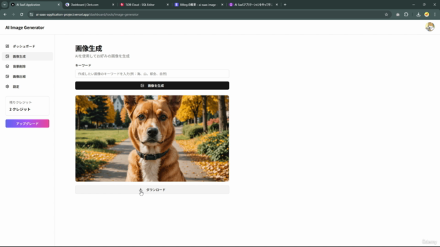Click the black 画像を生成 button
This screenshot has width=440, height=247.
pyautogui.click(x=152, y=85)
